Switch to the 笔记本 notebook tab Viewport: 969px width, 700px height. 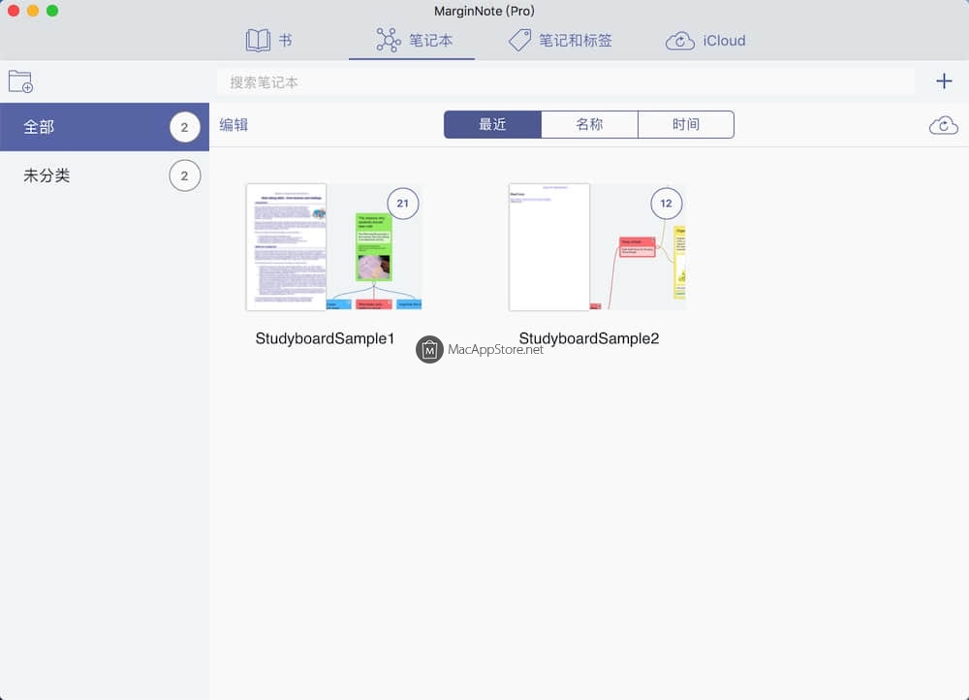(x=413, y=41)
